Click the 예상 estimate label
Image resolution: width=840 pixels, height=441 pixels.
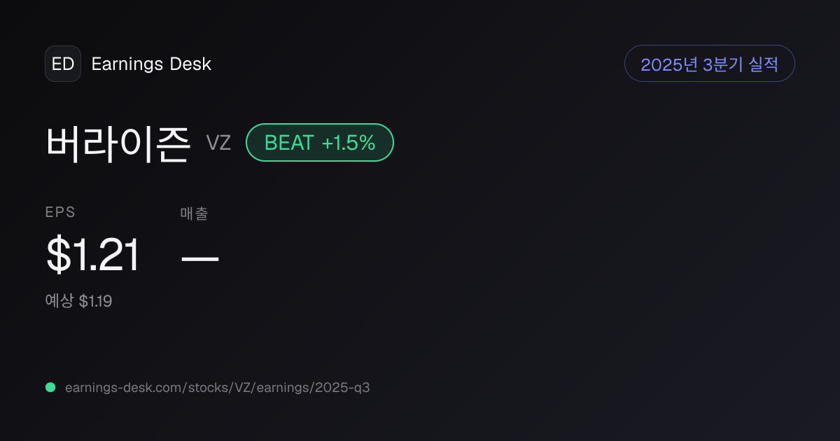point(59,301)
